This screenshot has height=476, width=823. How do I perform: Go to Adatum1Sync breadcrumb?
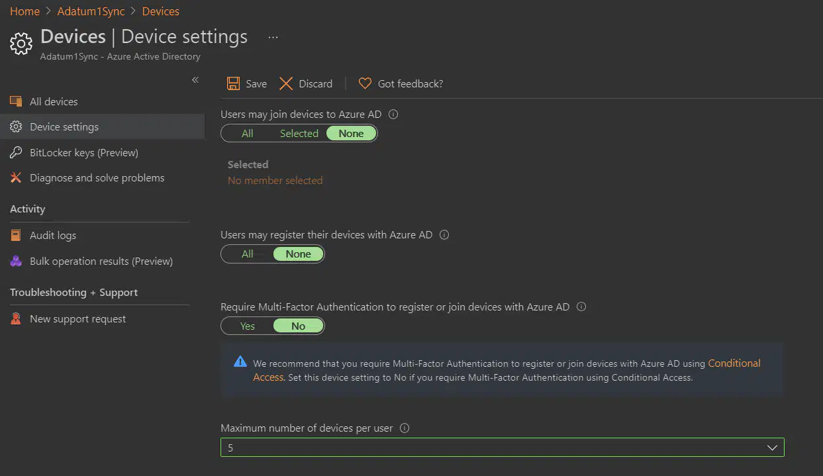pyautogui.click(x=91, y=11)
